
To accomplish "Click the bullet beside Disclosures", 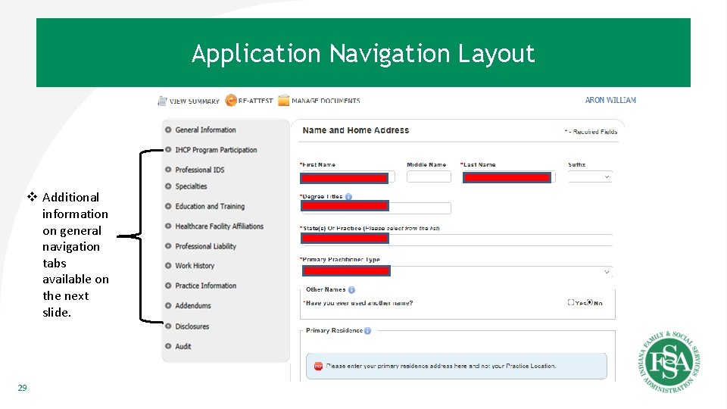I will (x=168, y=326).
